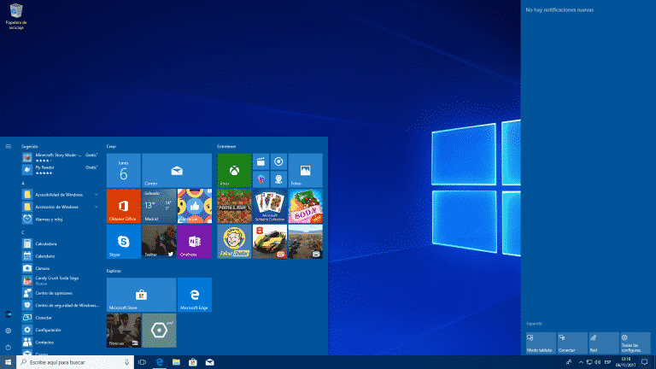Open Contactos from the app list
The image size is (656, 369).
(x=61, y=343)
